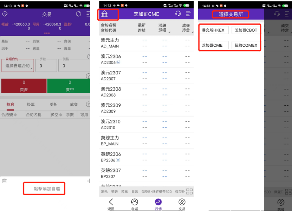Image resolution: width=292 pixels, height=211 pixels.
Task: Tap the green 賣空 sell button
Action: tap(69, 86)
